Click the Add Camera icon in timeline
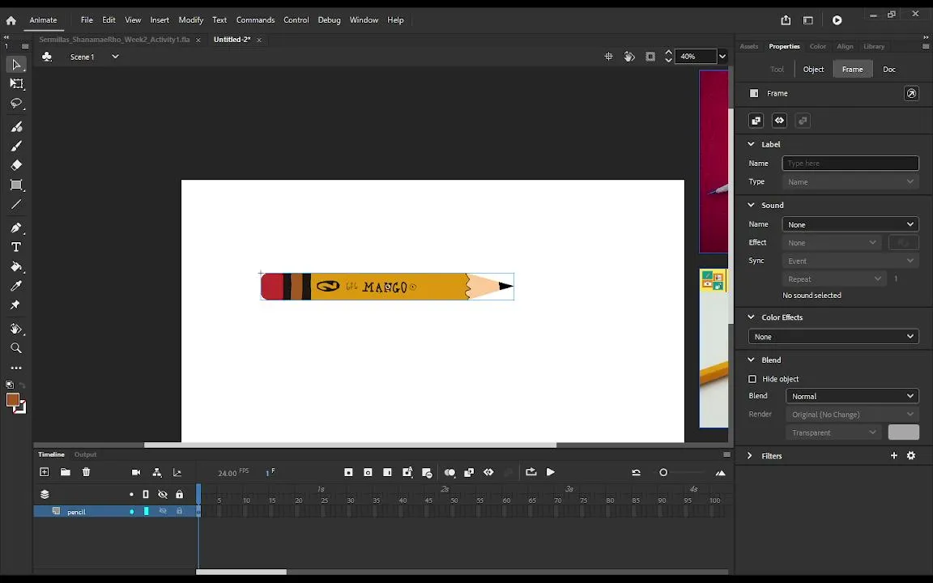This screenshot has height=583, width=933. tap(136, 472)
